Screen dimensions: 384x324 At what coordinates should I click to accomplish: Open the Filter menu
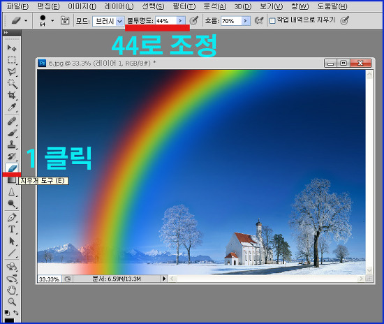(184, 6)
